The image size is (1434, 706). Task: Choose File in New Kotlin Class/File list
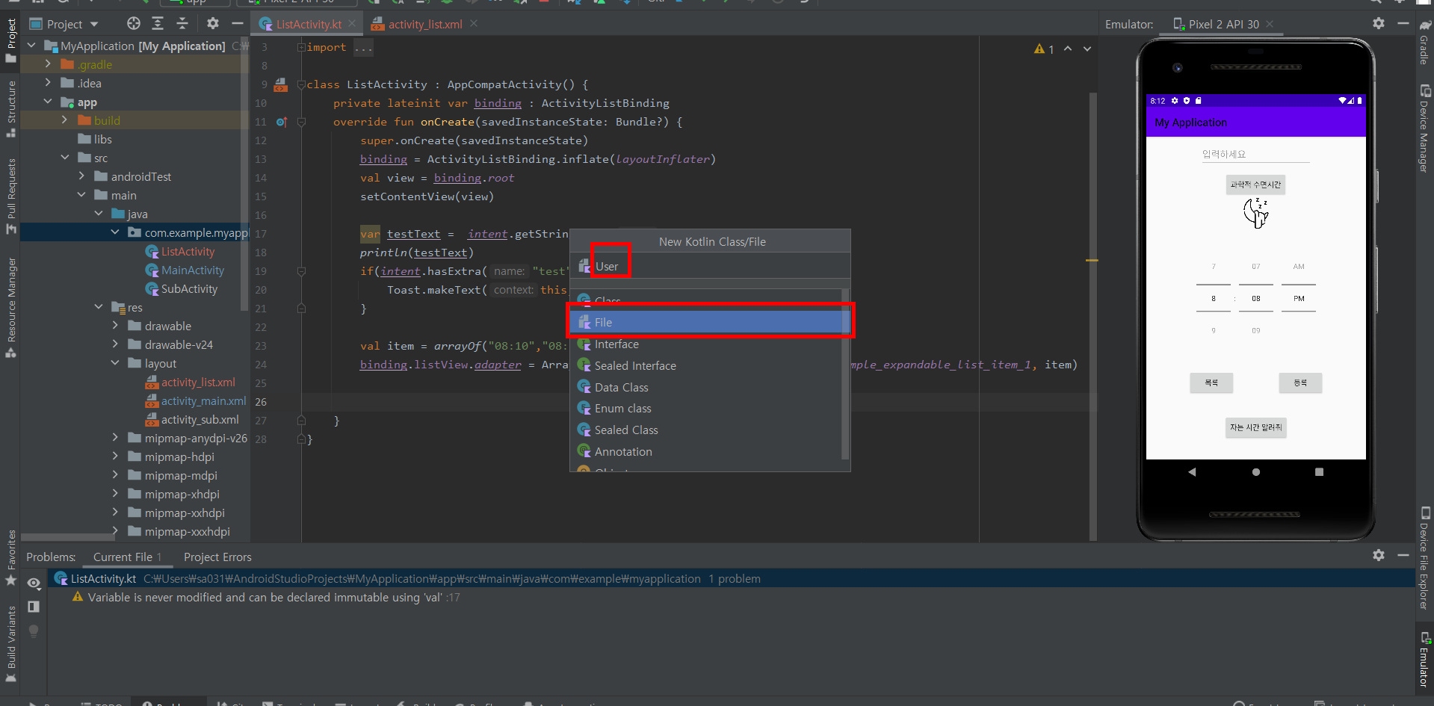point(710,322)
